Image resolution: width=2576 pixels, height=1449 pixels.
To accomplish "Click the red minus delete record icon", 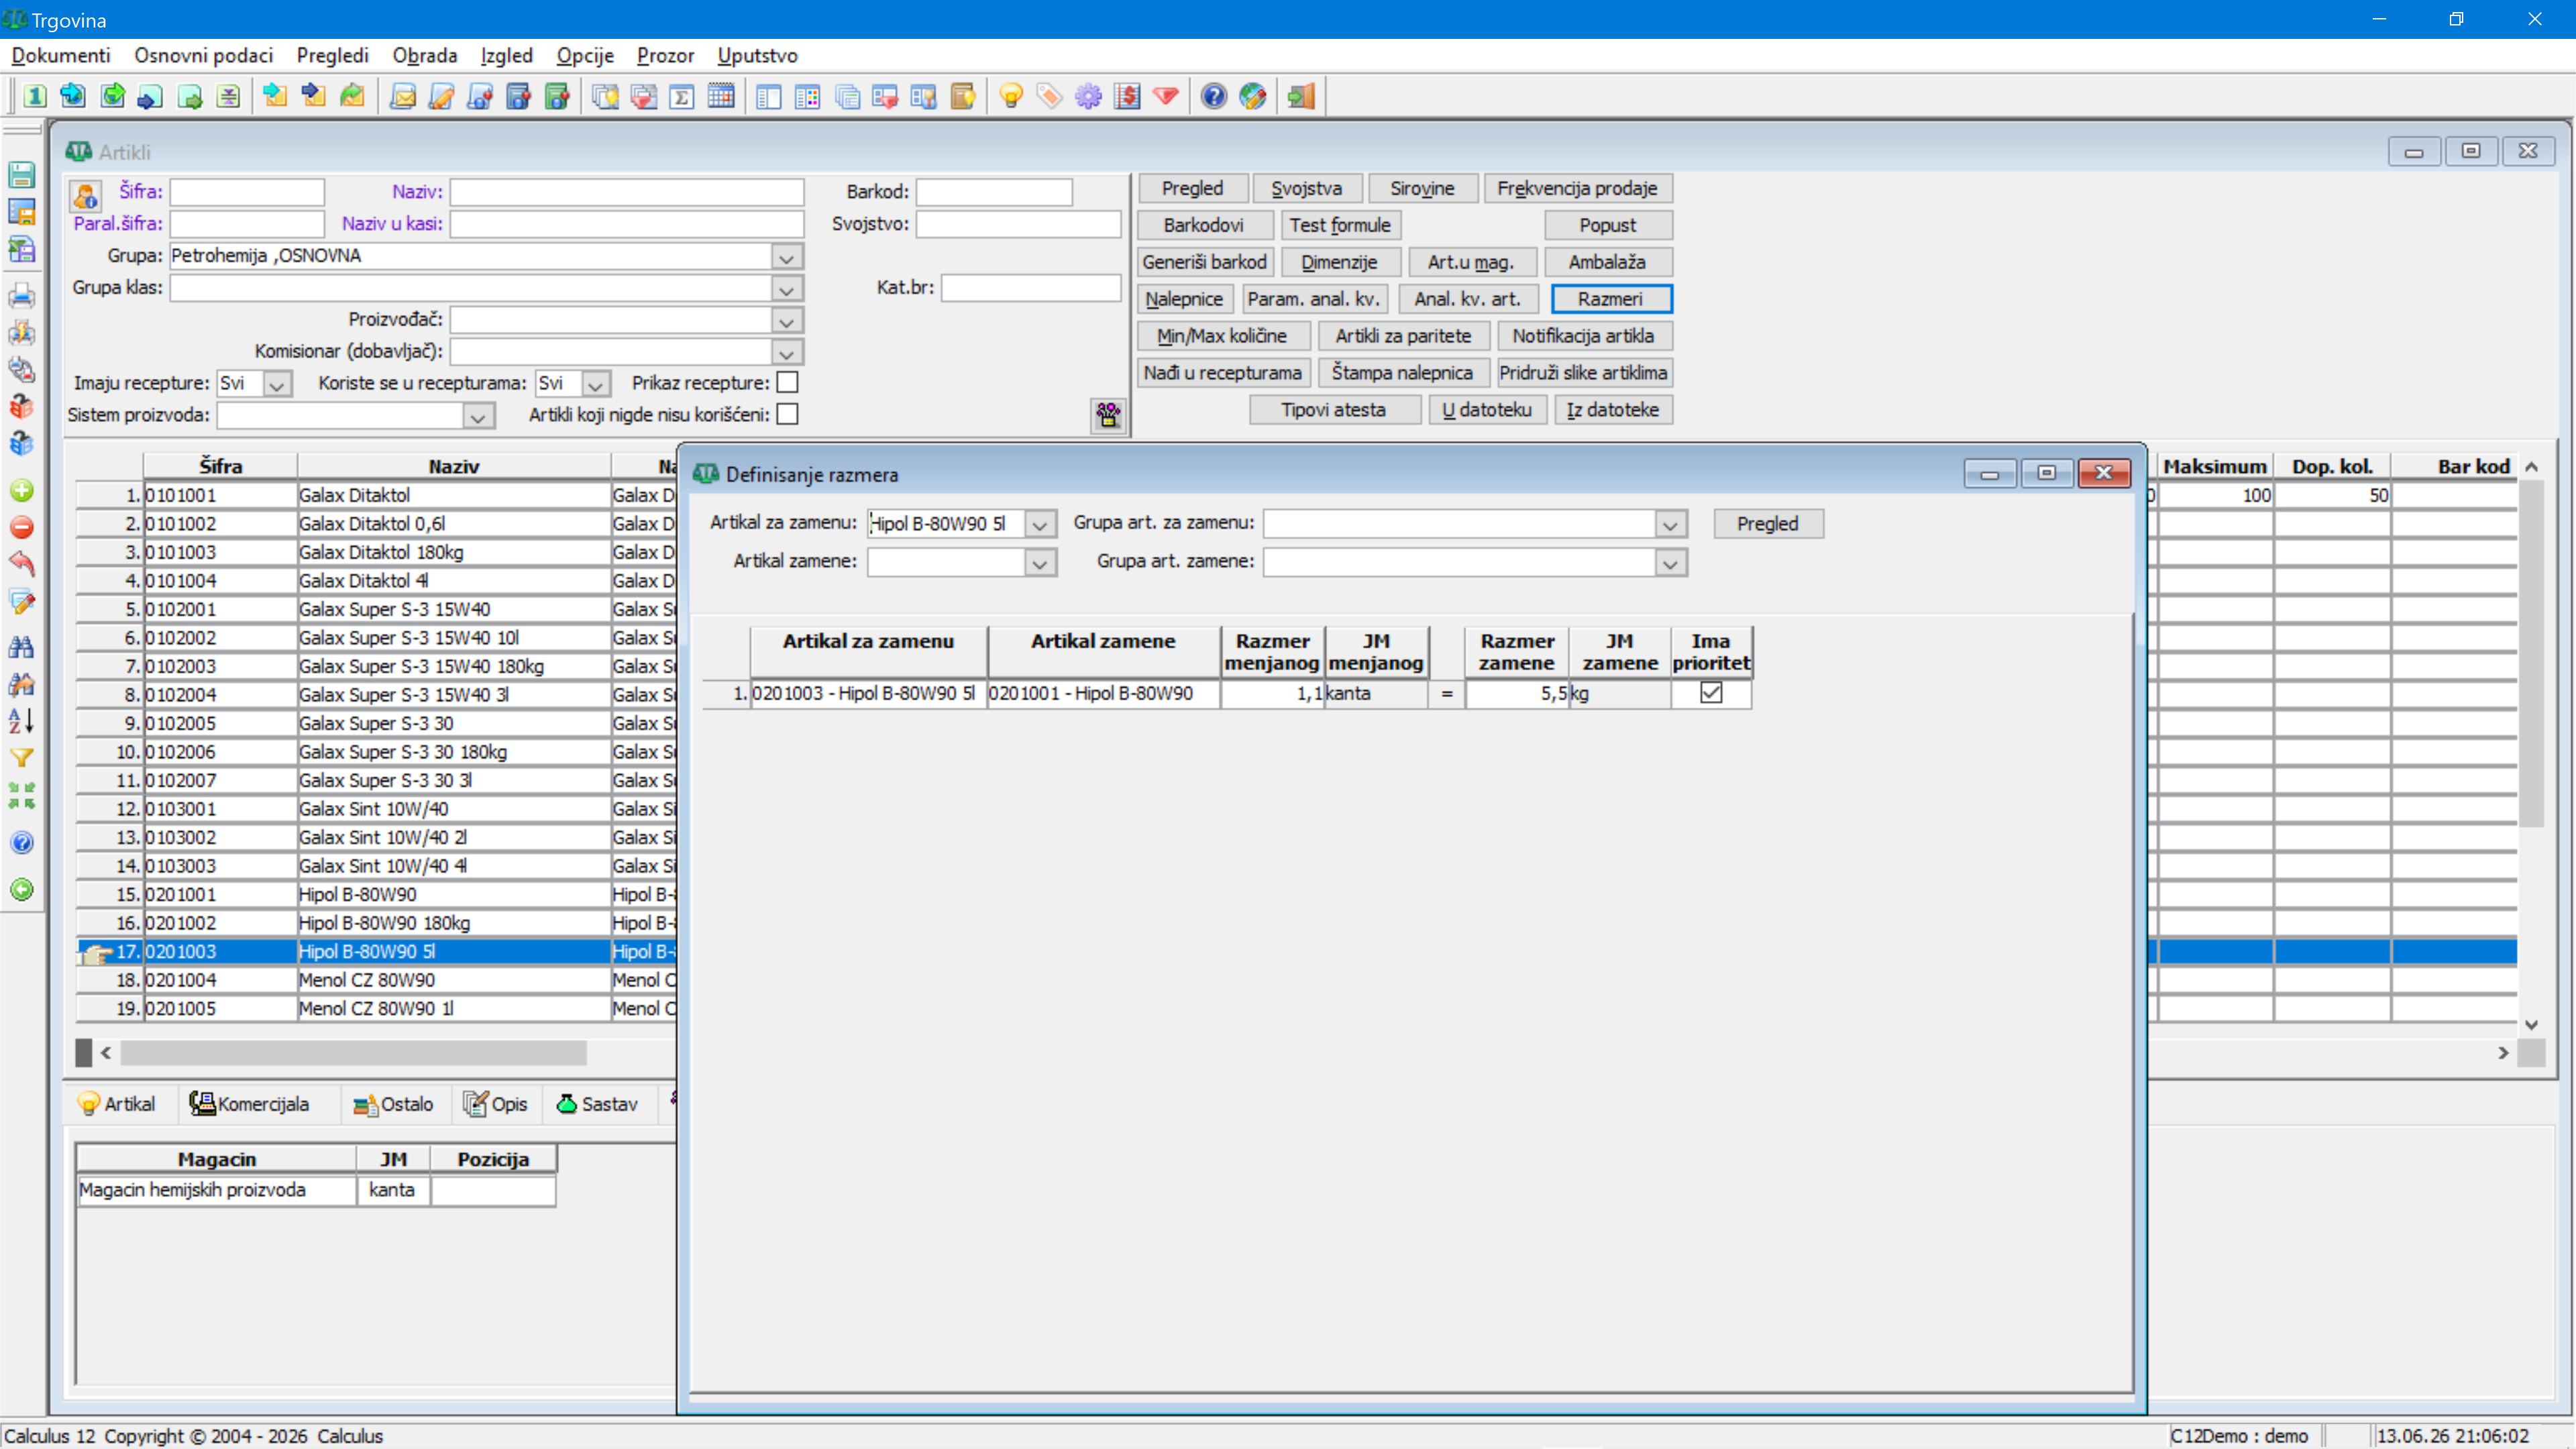I will point(22,527).
